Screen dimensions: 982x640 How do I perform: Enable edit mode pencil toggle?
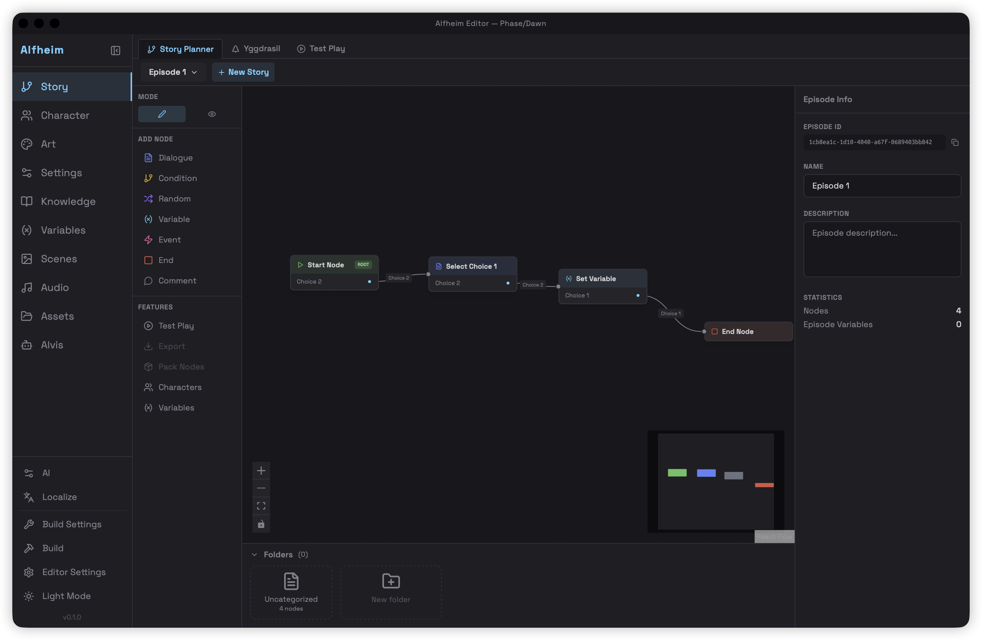(x=162, y=114)
